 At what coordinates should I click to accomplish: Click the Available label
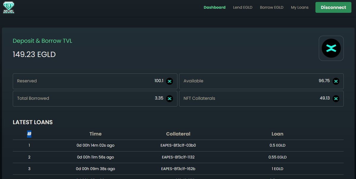point(193,81)
